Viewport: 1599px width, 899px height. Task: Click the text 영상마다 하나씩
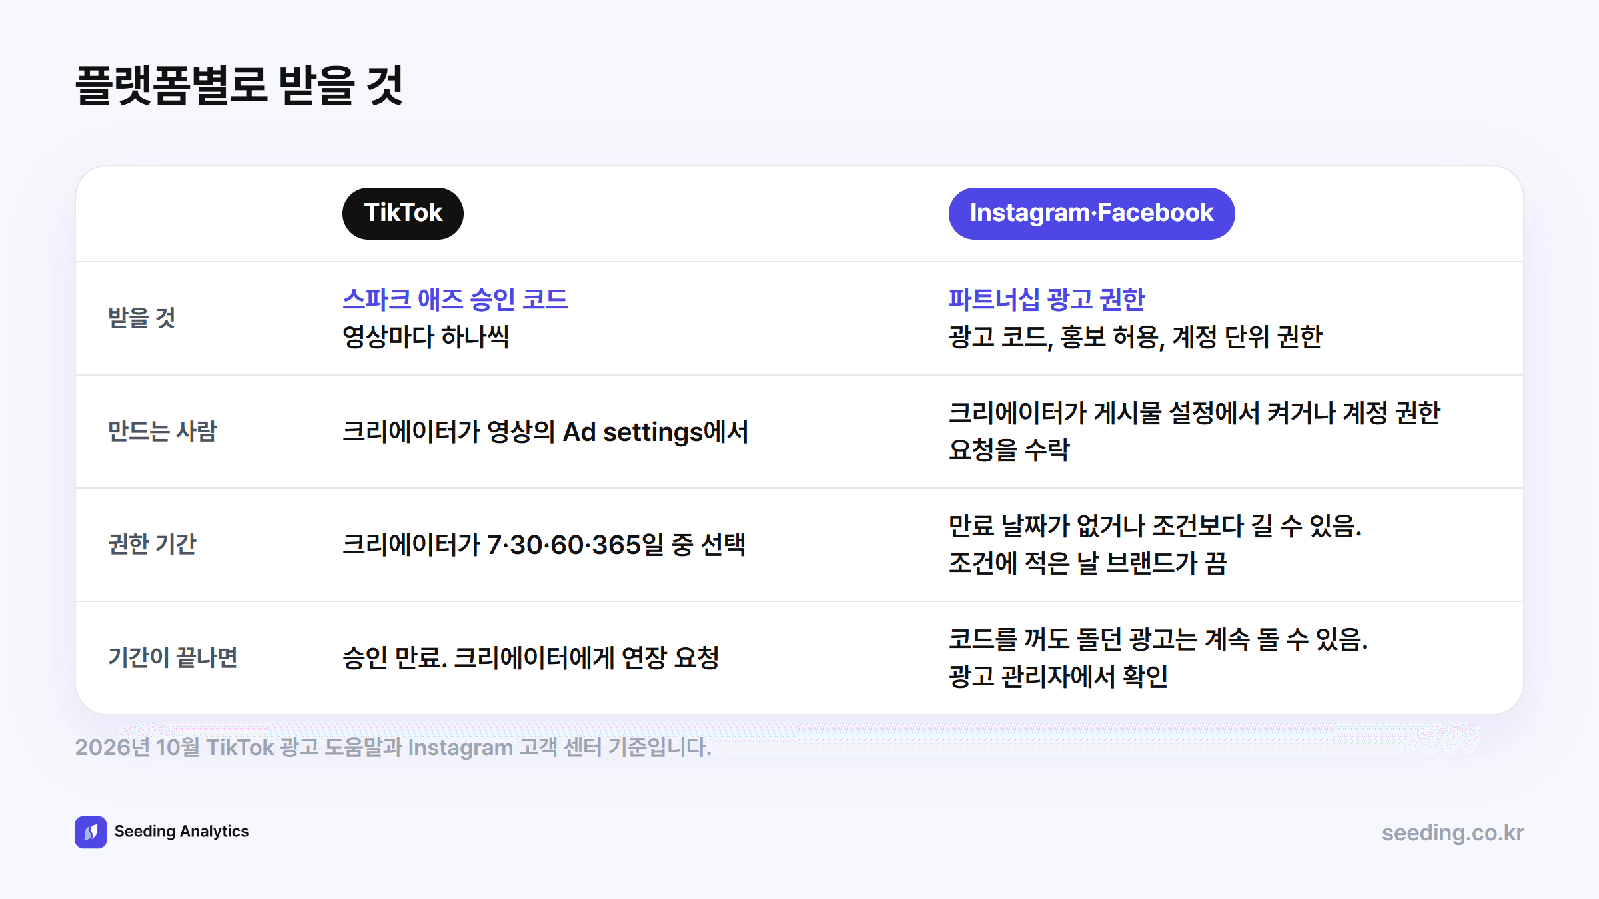[x=426, y=336]
